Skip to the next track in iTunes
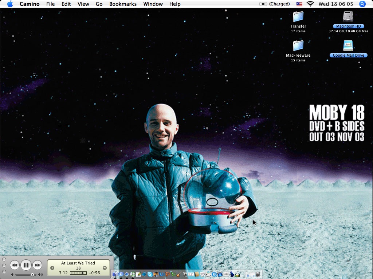Screen dimensions: 373x279 click(38, 265)
